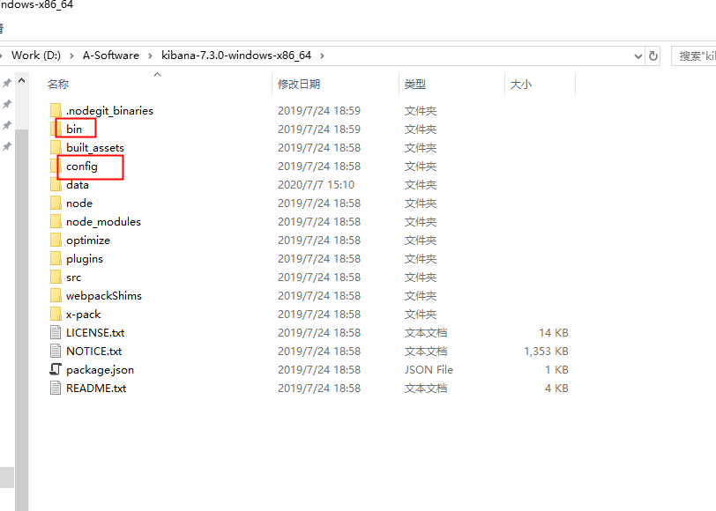This screenshot has width=716, height=511.
Task: Select the .nodegit_binaries name text
Action: (109, 110)
